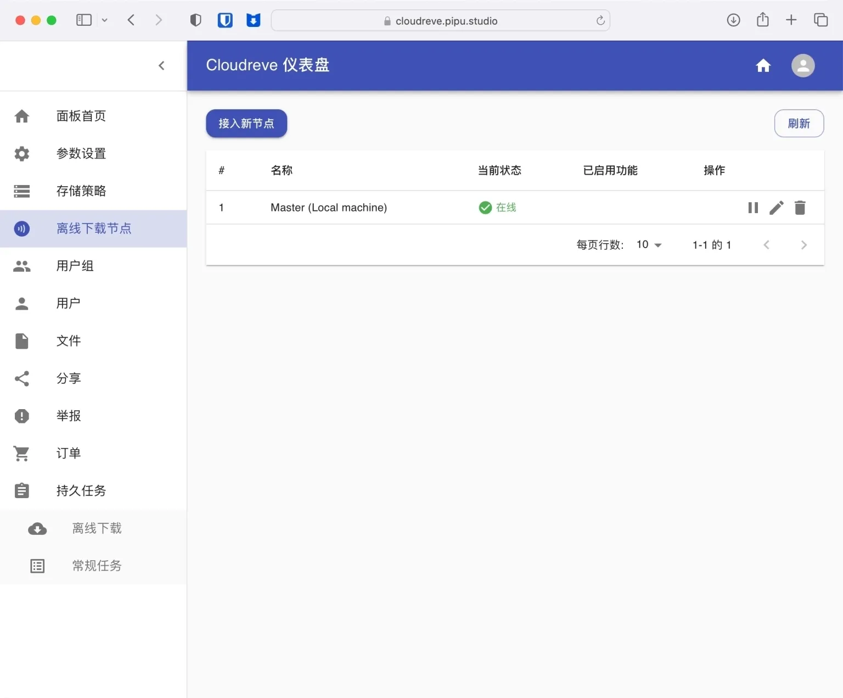Open Safari tab group dropdown arrow
843x698 pixels.
104,20
